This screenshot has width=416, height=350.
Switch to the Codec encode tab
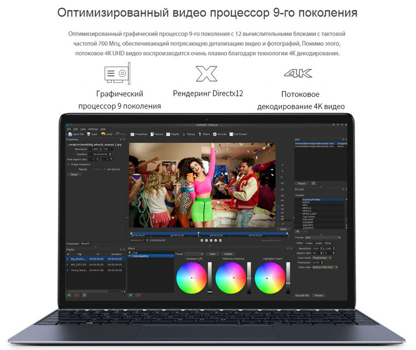pyautogui.click(x=309, y=243)
